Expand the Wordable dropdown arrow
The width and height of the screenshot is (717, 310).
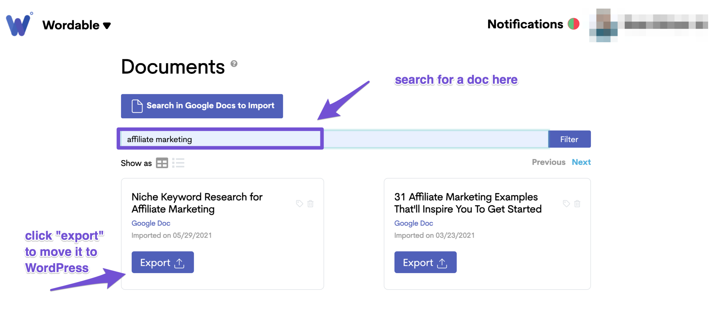pos(107,26)
